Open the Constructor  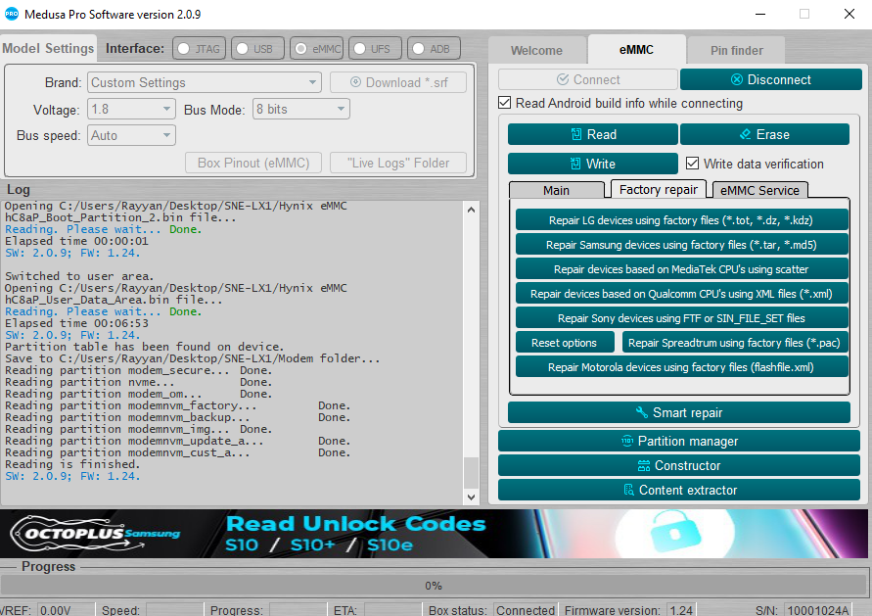tap(679, 465)
